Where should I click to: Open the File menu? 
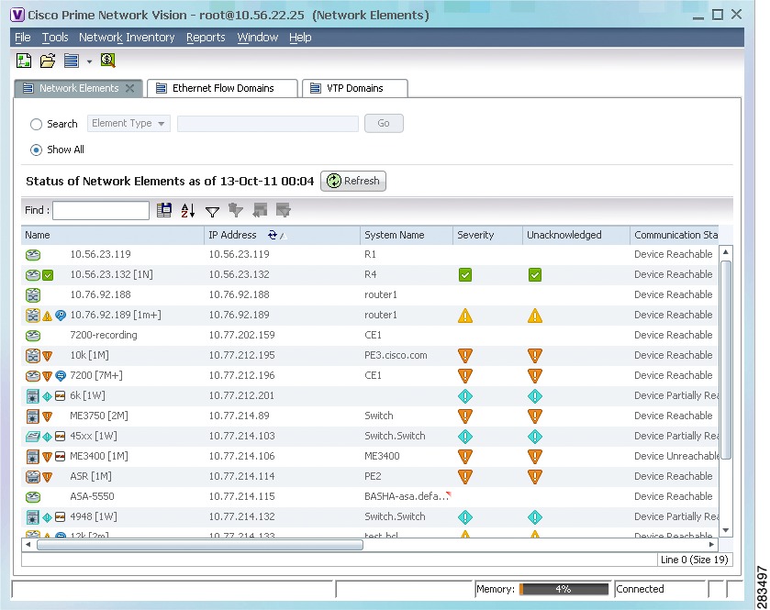tap(23, 38)
